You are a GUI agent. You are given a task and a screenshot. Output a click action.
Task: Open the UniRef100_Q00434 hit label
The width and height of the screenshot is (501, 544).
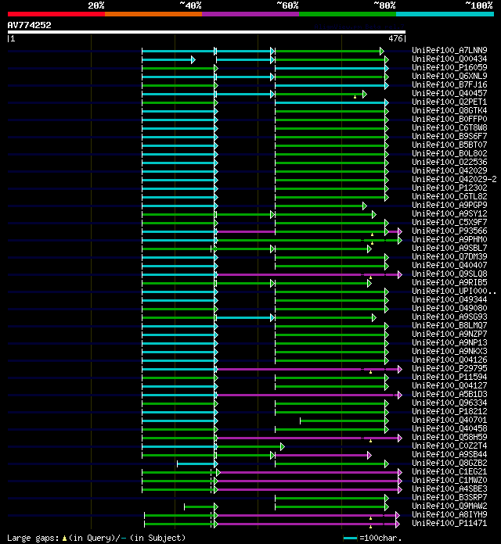coord(449,59)
